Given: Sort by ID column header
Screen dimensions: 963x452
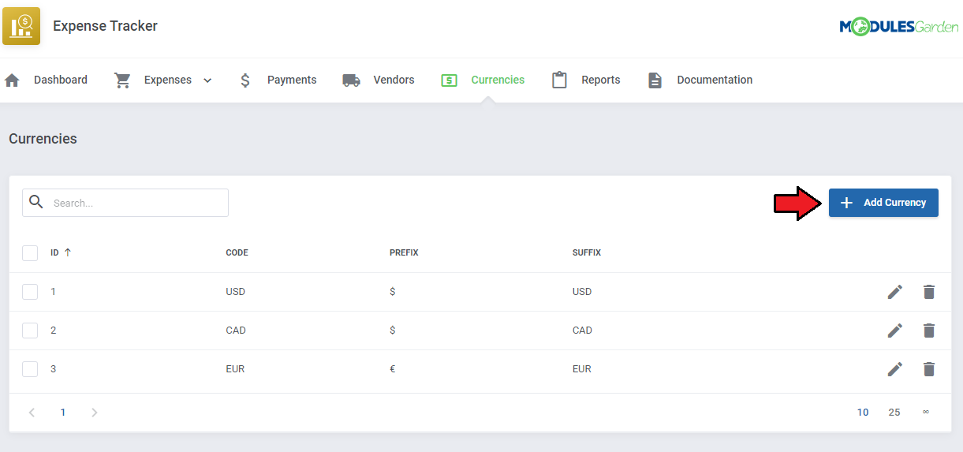Looking at the screenshot, I should point(55,253).
